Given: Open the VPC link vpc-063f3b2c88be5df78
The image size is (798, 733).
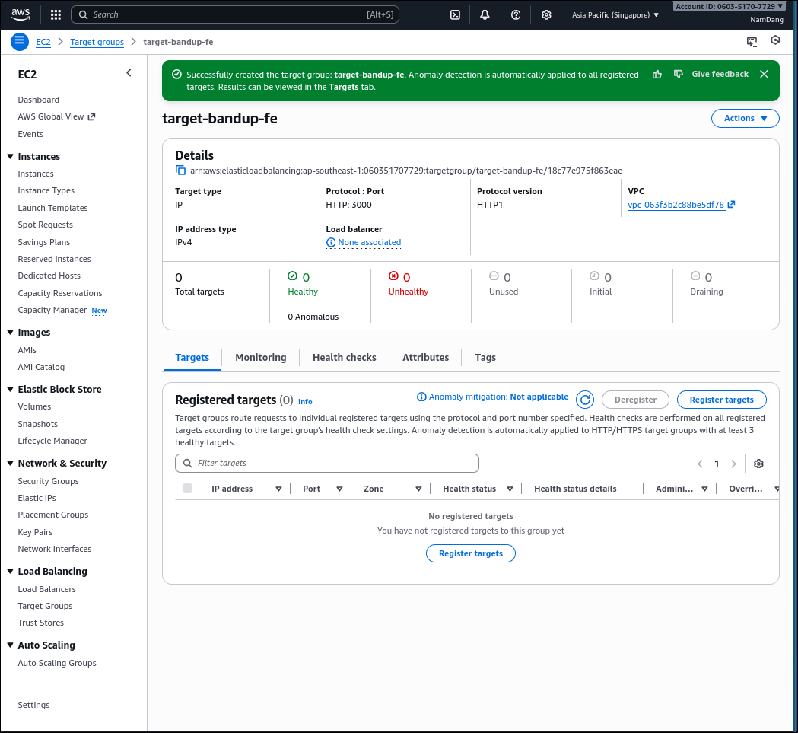Looking at the screenshot, I should [x=676, y=205].
